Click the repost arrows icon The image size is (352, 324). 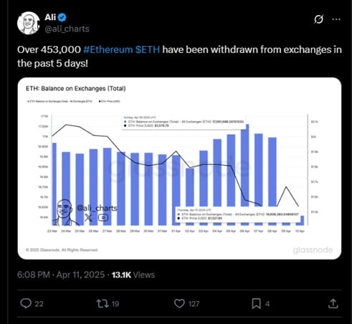(102, 304)
